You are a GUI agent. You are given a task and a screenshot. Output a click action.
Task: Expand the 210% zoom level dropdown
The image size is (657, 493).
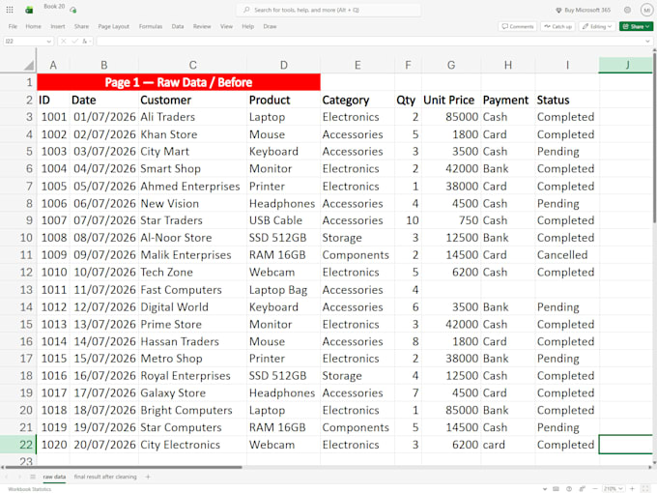[x=613, y=489]
